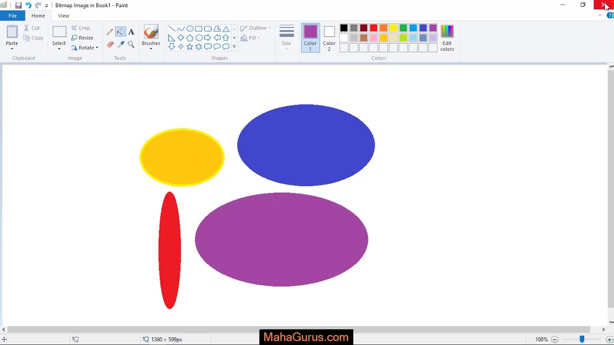
Task: Open the Select dropdown arrow
Action: point(59,49)
